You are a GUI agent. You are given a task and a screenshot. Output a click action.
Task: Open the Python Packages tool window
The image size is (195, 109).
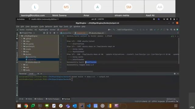coord(52,99)
